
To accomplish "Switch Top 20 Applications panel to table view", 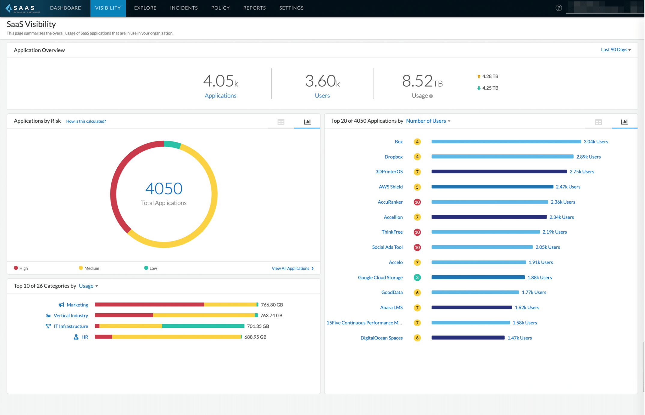I will coord(598,122).
